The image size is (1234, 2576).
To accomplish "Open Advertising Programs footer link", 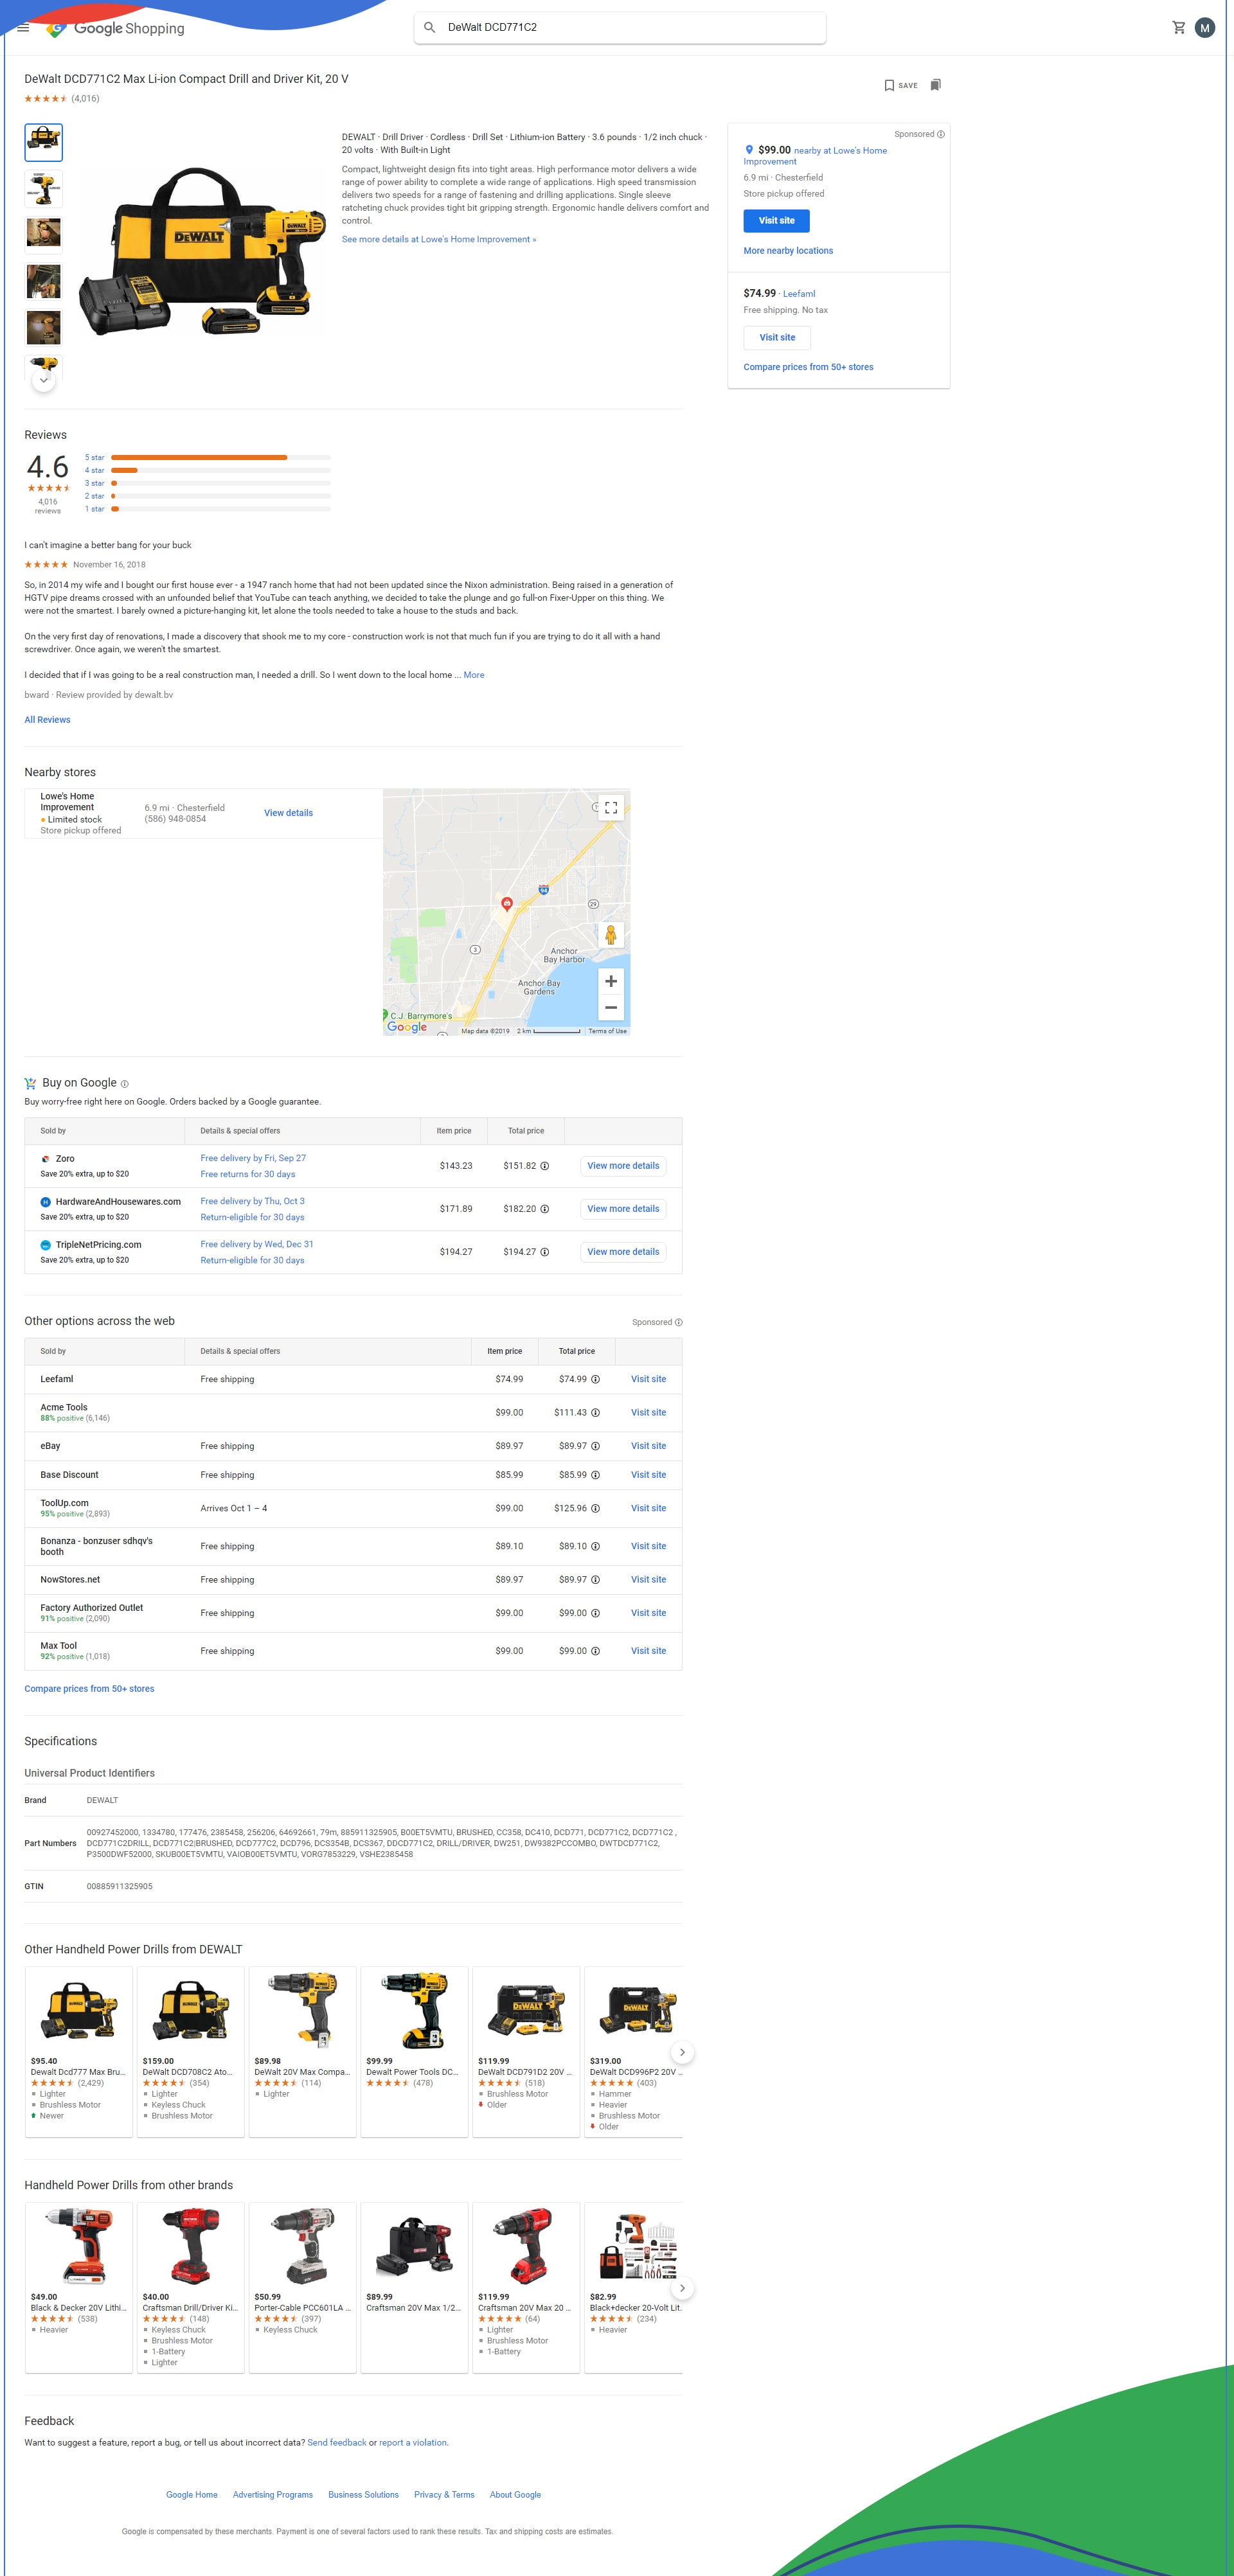I will coord(273,2495).
